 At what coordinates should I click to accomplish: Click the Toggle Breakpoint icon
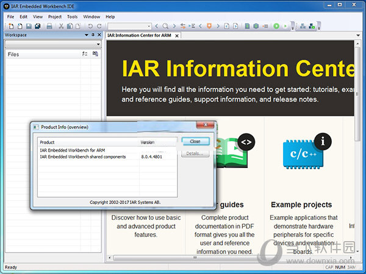tap(265, 26)
